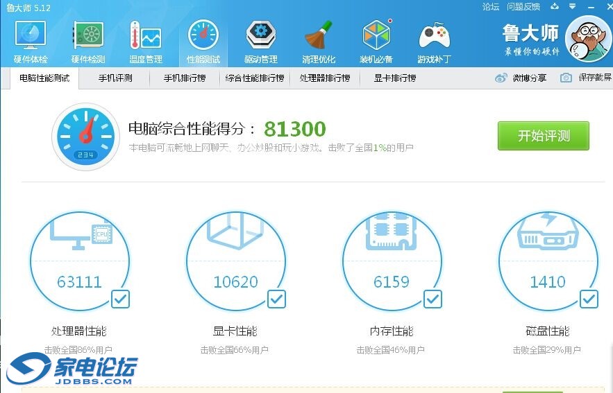This screenshot has height=393, width=613.
Task: Click the processor score 63111
Action: [79, 282]
